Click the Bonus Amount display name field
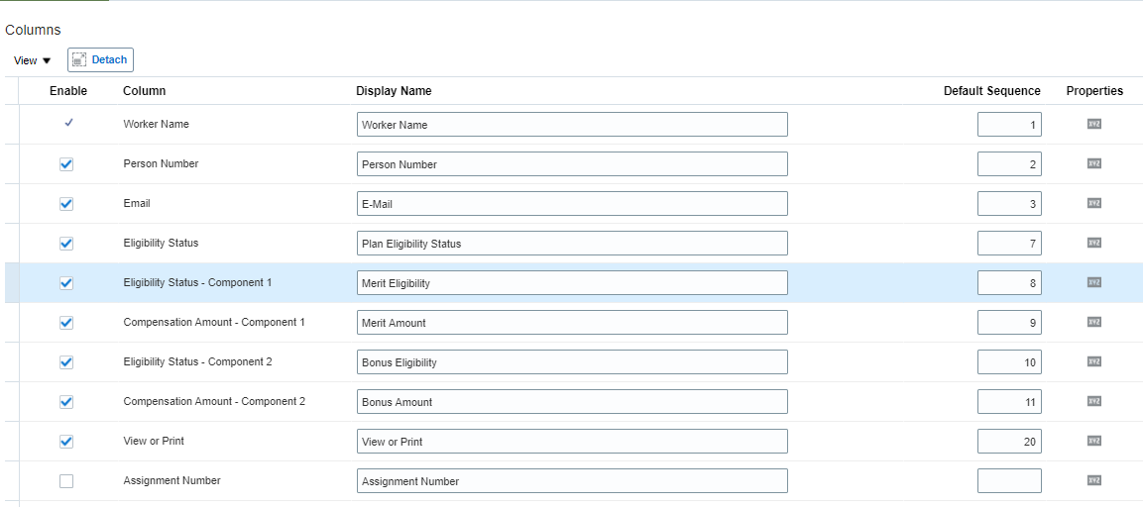 572,402
